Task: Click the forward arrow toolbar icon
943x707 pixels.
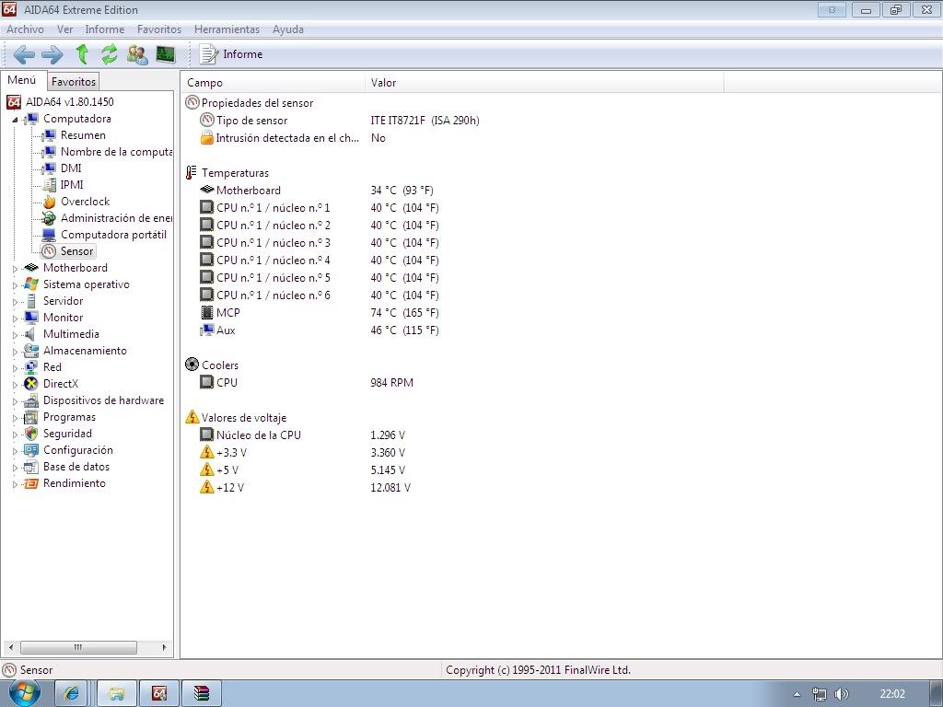Action: click(x=52, y=54)
